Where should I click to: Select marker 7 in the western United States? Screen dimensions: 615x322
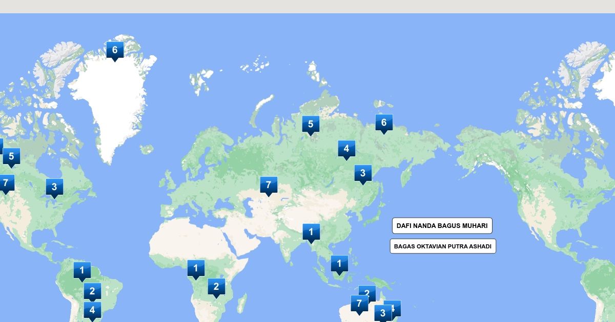tap(6, 184)
